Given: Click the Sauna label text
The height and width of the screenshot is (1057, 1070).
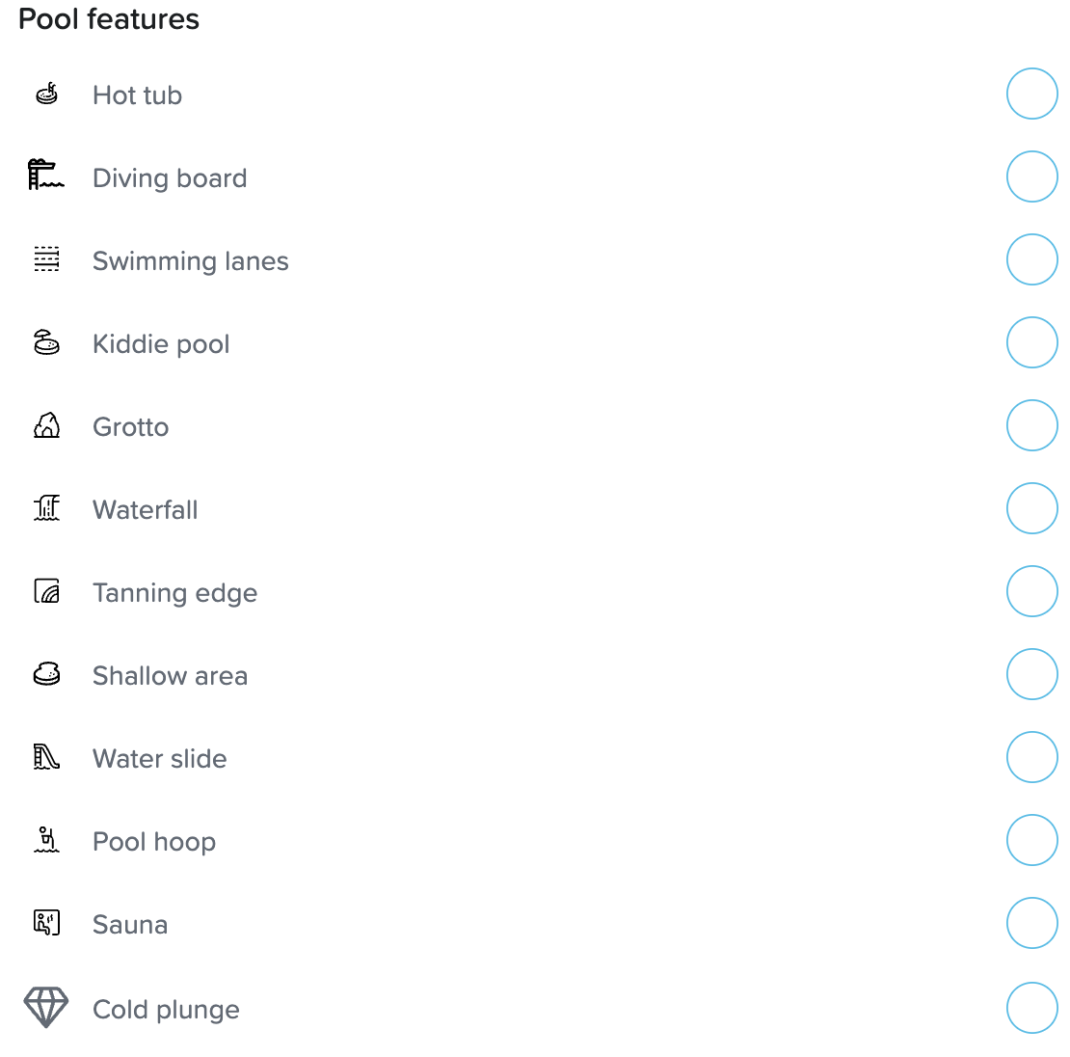Looking at the screenshot, I should (x=130, y=925).
